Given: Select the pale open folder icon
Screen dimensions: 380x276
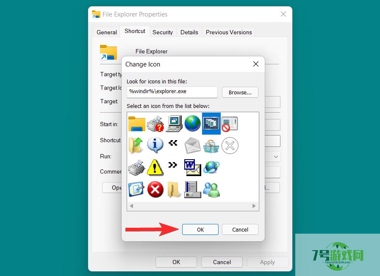Looking at the screenshot, I should pos(174,190).
